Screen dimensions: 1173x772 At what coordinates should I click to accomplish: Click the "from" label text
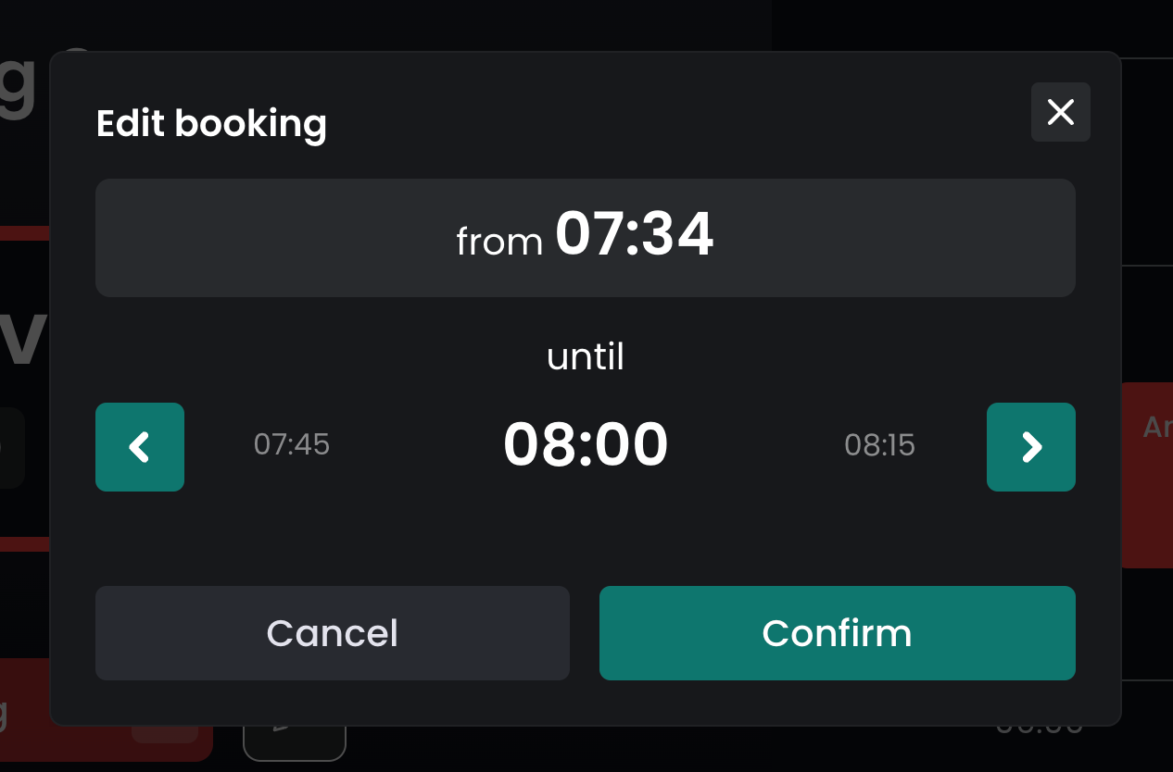click(499, 243)
